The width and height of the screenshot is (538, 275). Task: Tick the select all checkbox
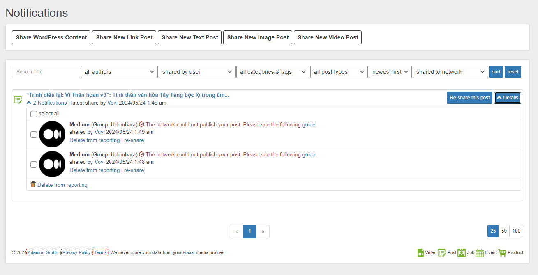tap(34, 114)
